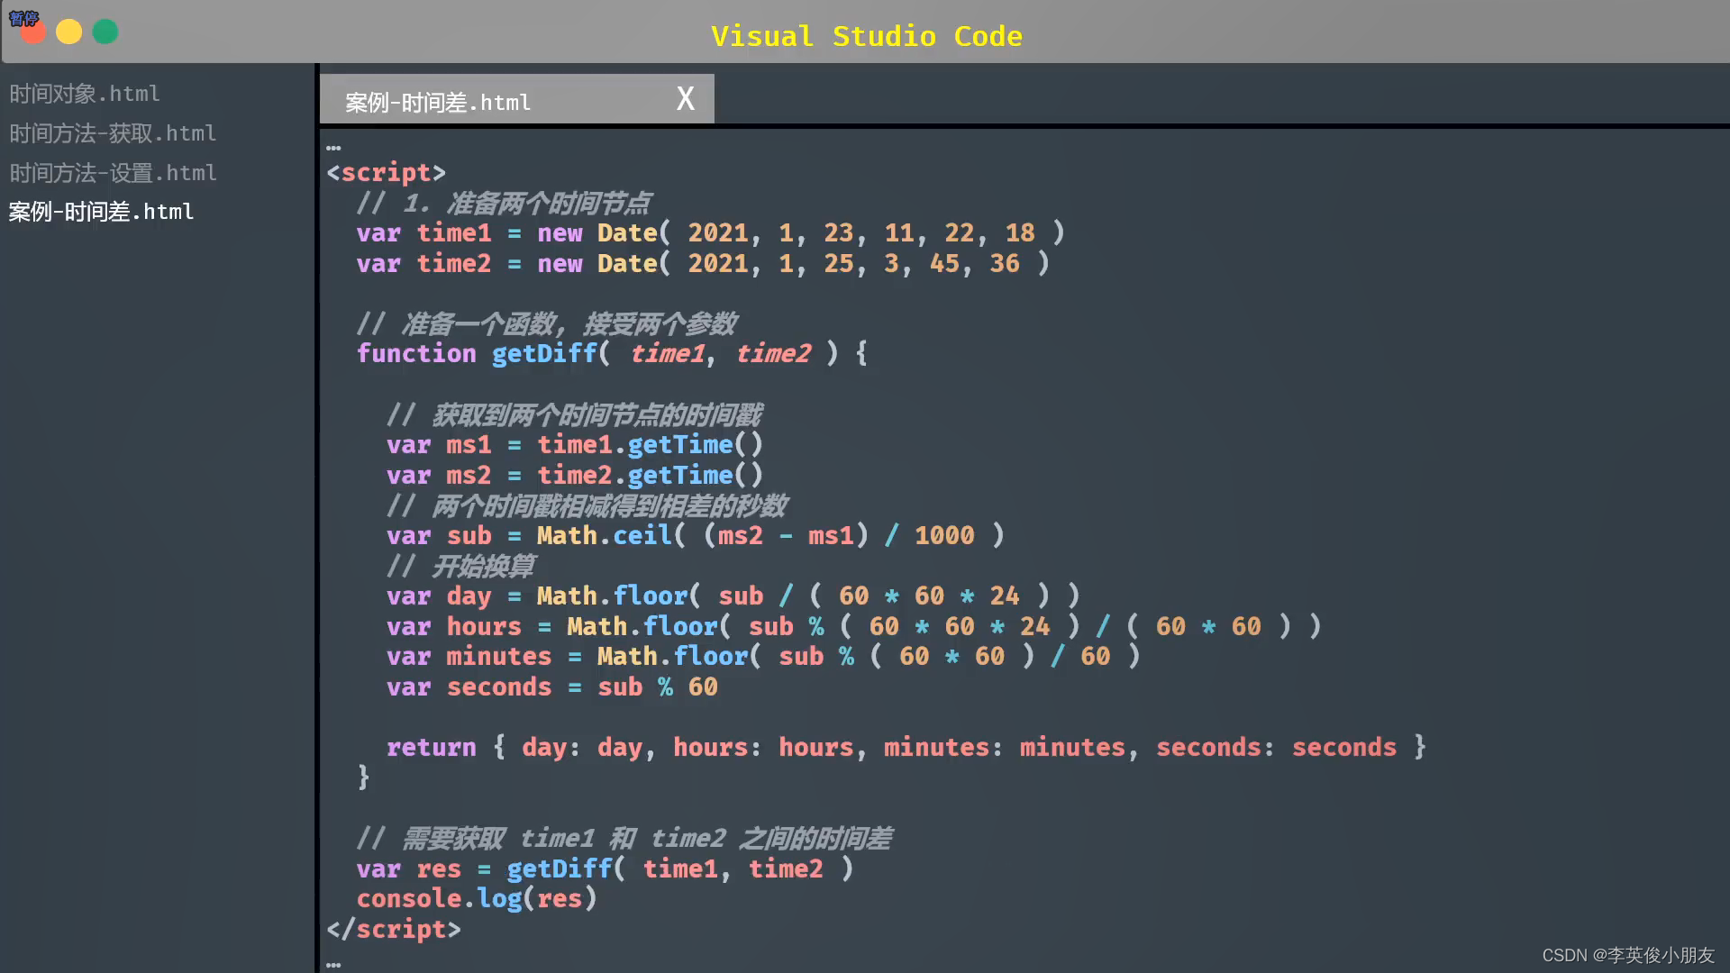This screenshot has width=1730, height=973.
Task: Click the green maximize window dot
Action: point(105,32)
